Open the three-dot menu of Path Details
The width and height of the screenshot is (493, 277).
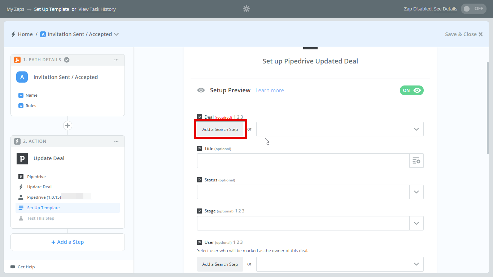tap(116, 60)
